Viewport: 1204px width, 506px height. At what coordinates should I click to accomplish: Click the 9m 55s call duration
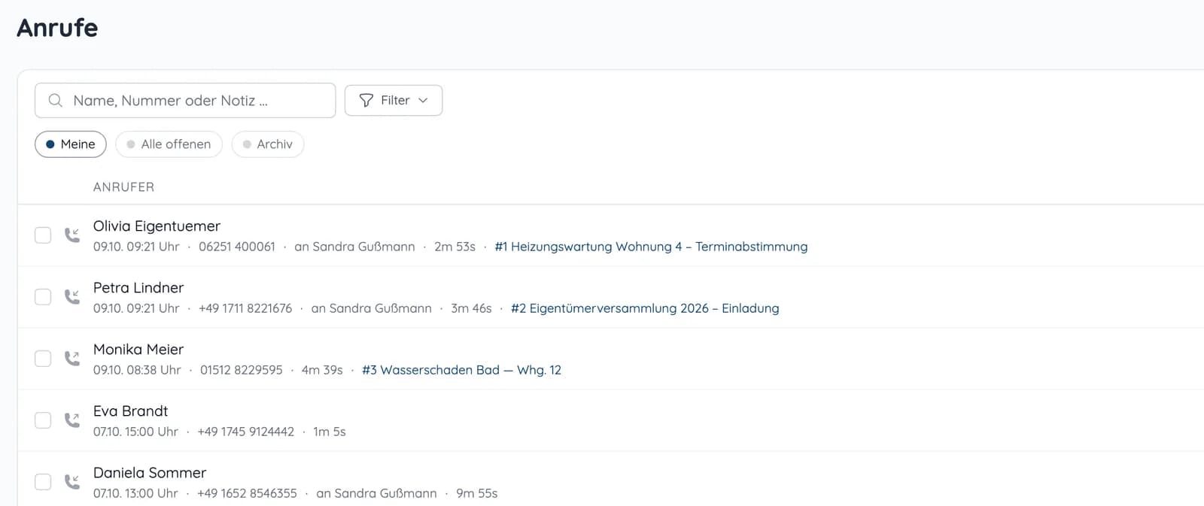(477, 493)
